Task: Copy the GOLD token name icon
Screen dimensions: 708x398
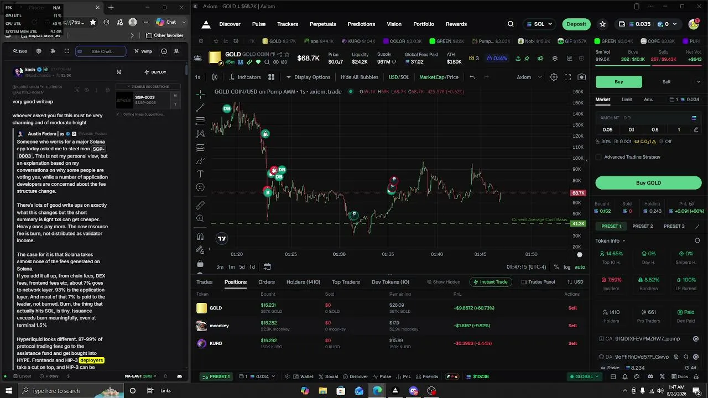Action: (x=273, y=54)
